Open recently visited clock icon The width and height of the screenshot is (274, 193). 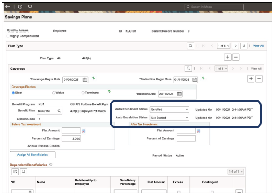pyautogui.click(x=20, y=7)
